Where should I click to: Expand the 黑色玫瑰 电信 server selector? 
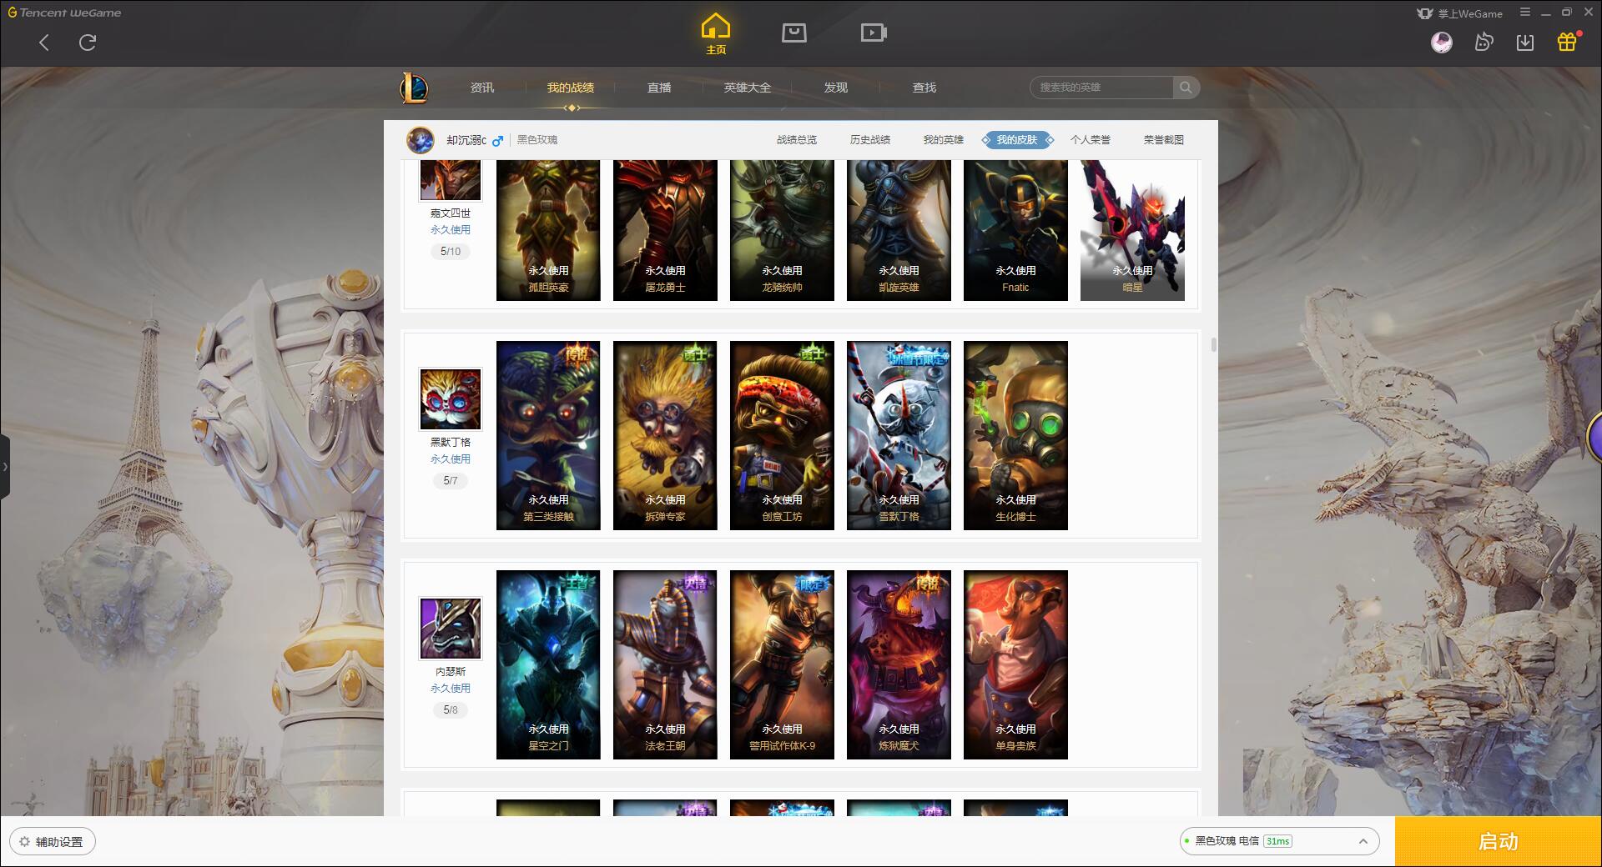pos(1279,841)
